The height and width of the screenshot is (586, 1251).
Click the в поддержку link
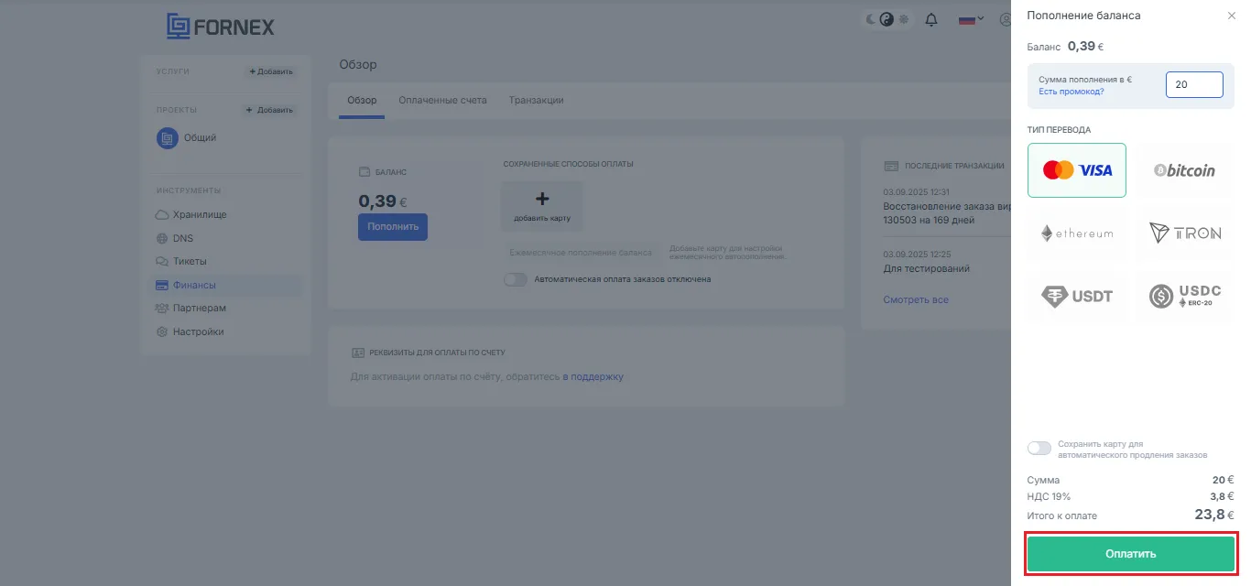tap(593, 376)
